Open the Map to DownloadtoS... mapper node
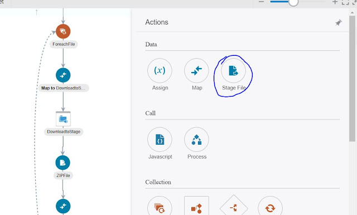Image resolution: width=357 pixels, height=215 pixels. 63,75
